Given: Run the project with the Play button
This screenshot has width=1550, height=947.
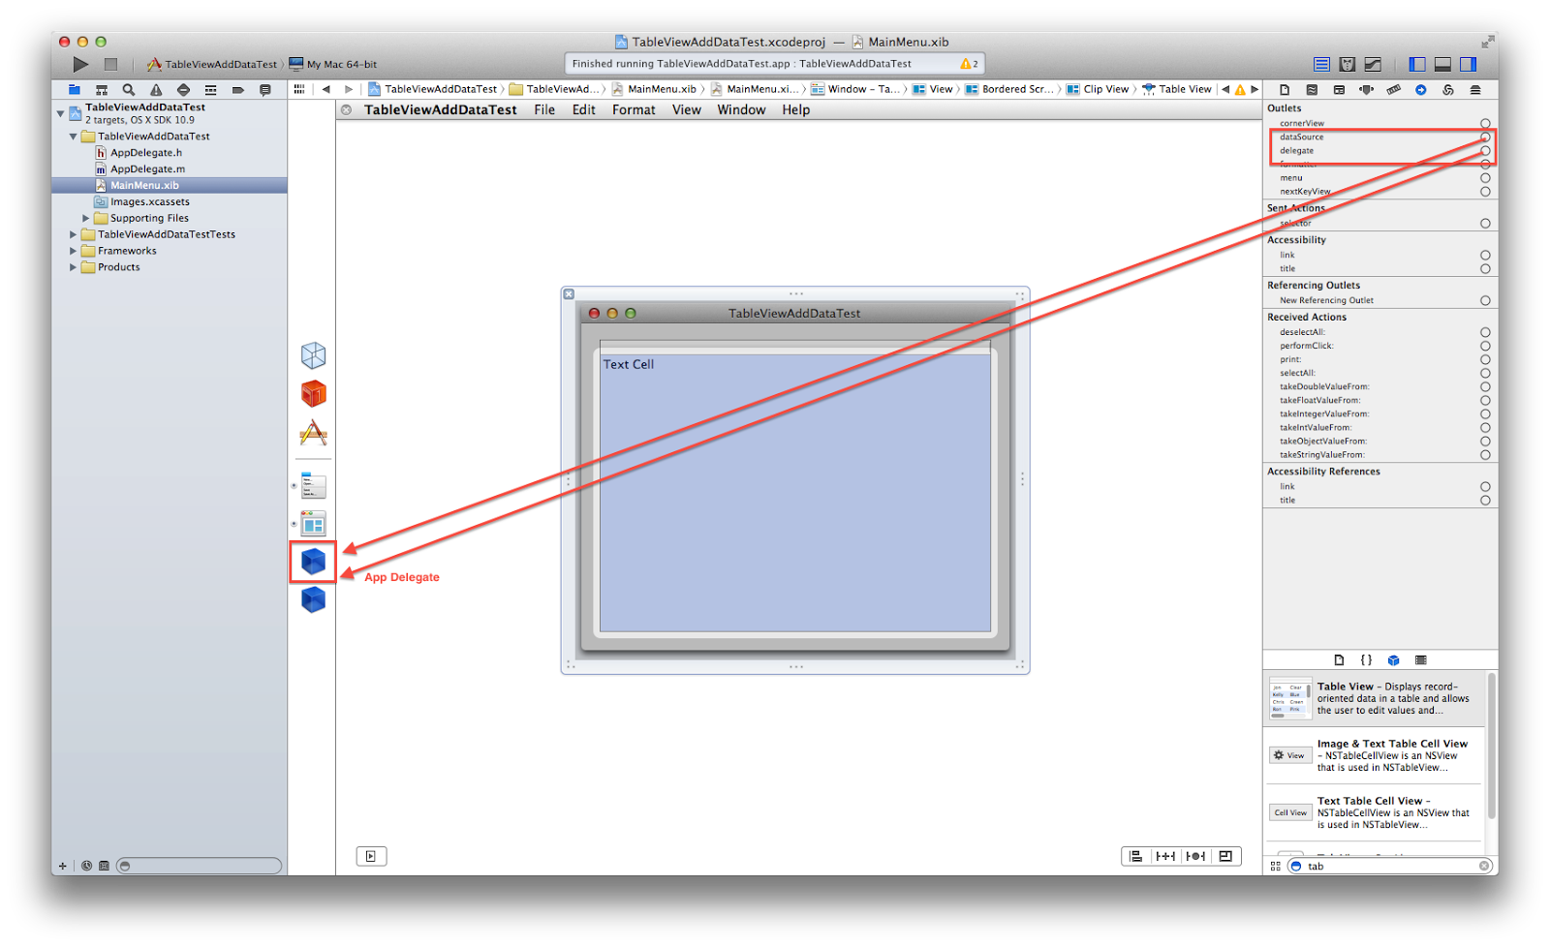Looking at the screenshot, I should tap(80, 64).
